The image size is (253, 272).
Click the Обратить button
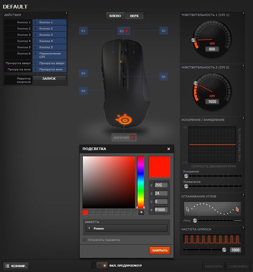pos(214,266)
